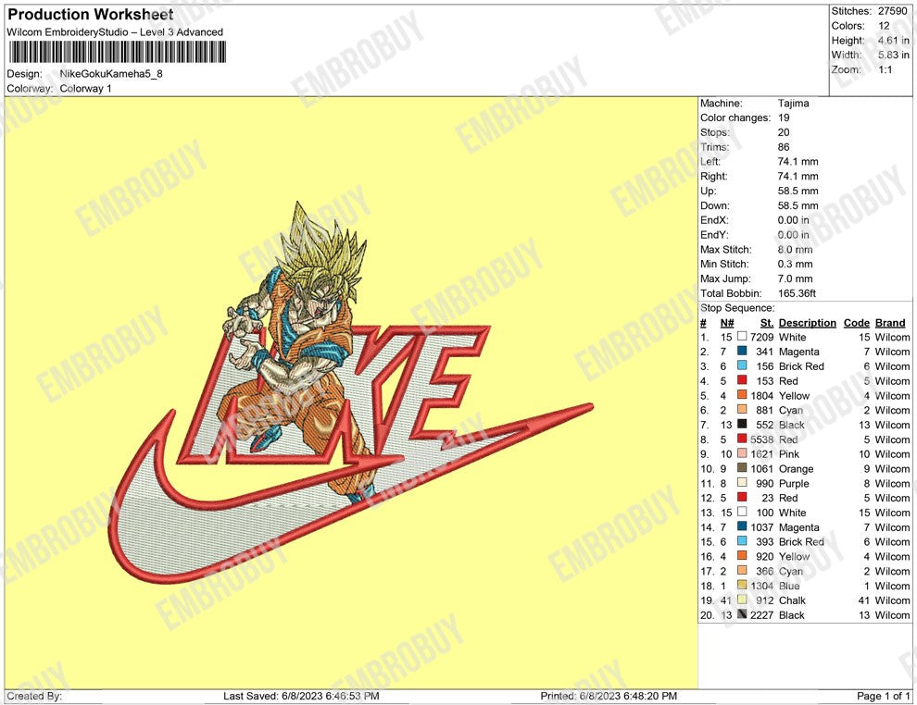Select the swatch in the 1304 Blue row

pyautogui.click(x=742, y=586)
